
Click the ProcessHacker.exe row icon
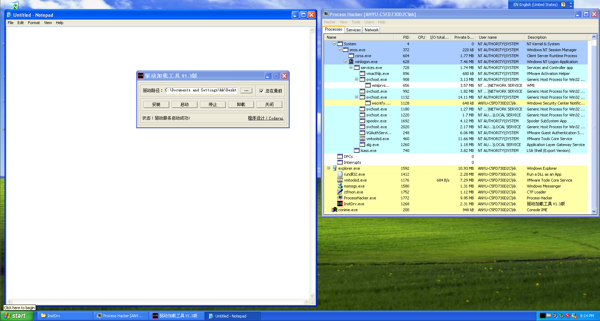[x=340, y=198]
